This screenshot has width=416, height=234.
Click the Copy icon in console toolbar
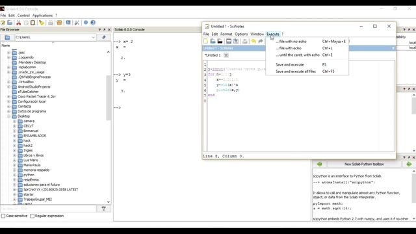pos(26,23)
